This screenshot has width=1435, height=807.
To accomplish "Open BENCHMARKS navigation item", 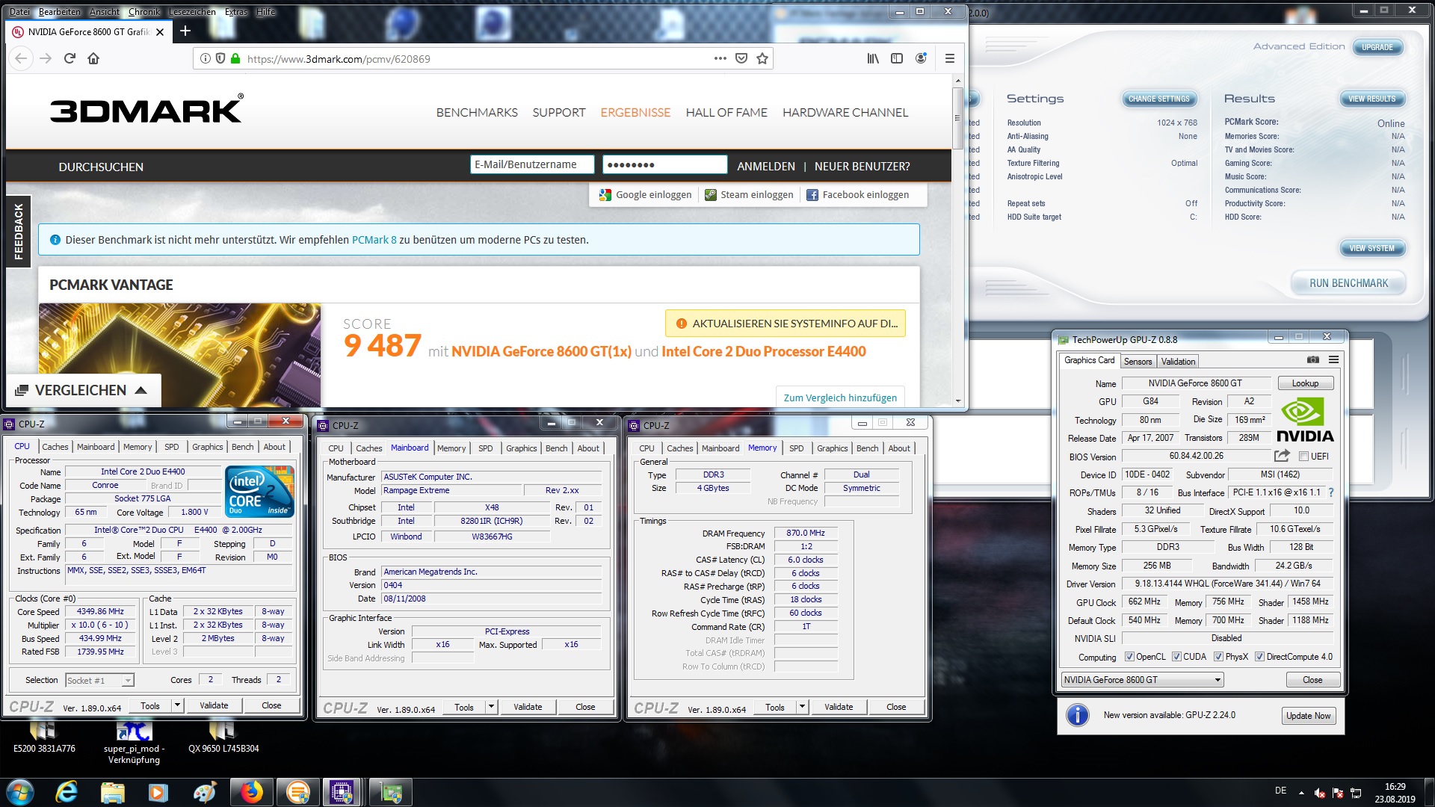I will tap(477, 112).
